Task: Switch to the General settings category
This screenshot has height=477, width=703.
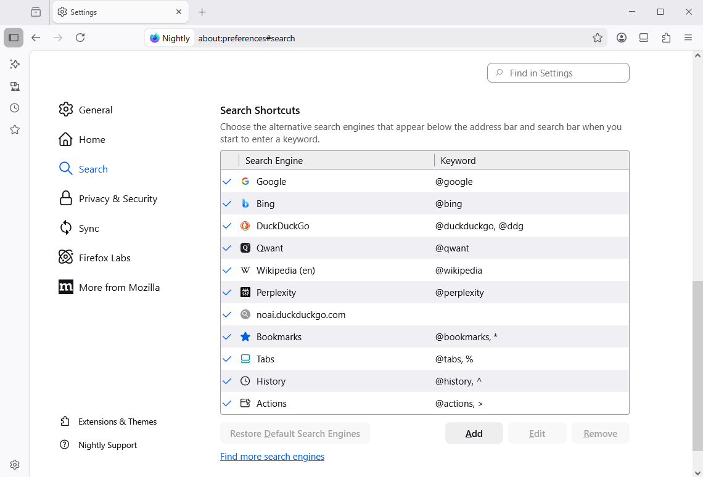Action: pyautogui.click(x=96, y=110)
